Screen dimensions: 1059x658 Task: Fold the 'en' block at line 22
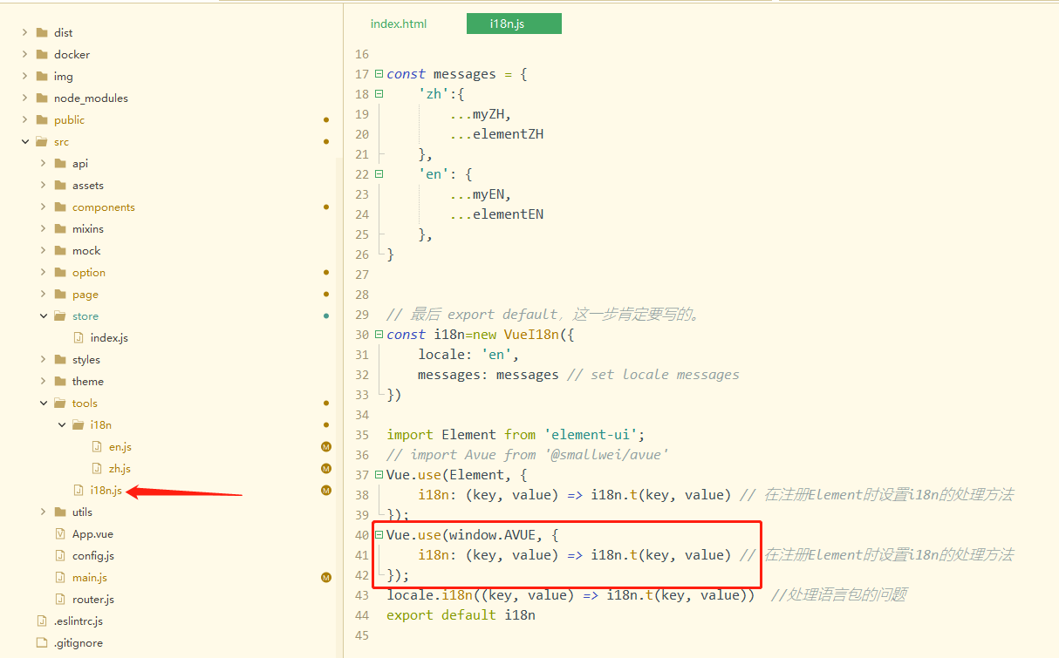click(x=379, y=174)
